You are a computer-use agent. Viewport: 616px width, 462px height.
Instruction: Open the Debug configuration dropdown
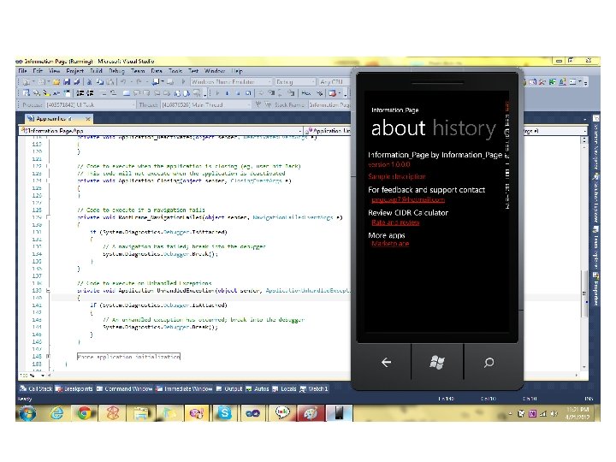(x=295, y=82)
